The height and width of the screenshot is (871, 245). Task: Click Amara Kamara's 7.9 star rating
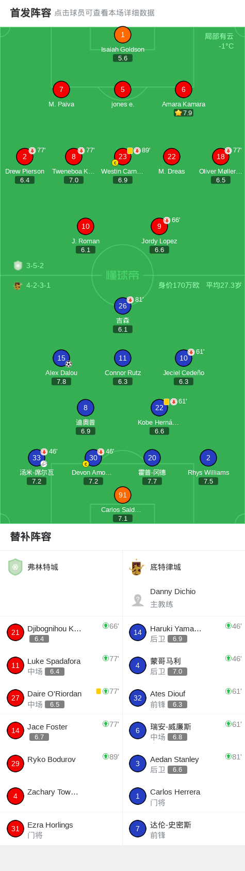(x=184, y=113)
